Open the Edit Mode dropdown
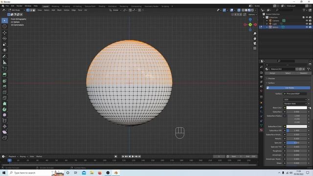This screenshot has height=176, width=313. pyautogui.click(x=17, y=10)
